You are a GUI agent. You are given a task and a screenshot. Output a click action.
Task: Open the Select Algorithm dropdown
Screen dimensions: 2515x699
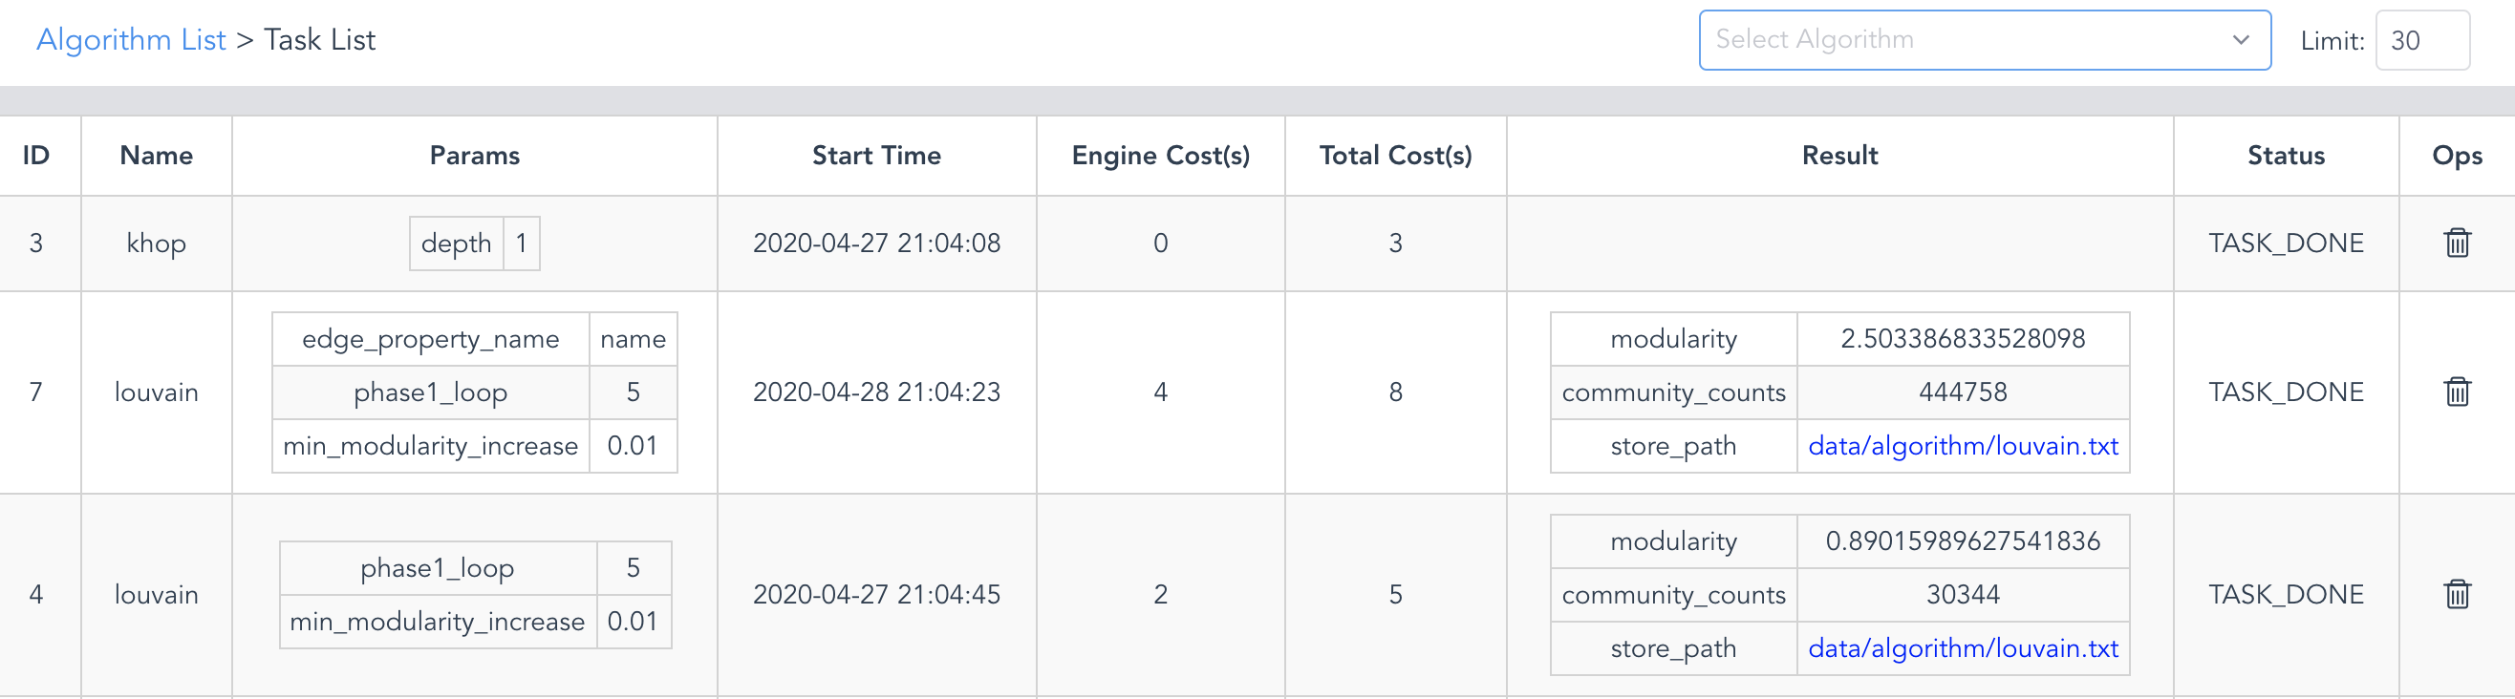point(1984,40)
